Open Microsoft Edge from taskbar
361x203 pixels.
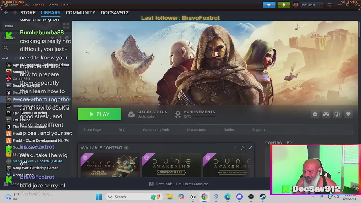click(x=228, y=197)
